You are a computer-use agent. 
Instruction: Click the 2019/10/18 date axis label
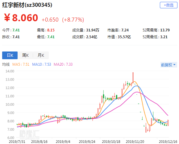(111, 142)
